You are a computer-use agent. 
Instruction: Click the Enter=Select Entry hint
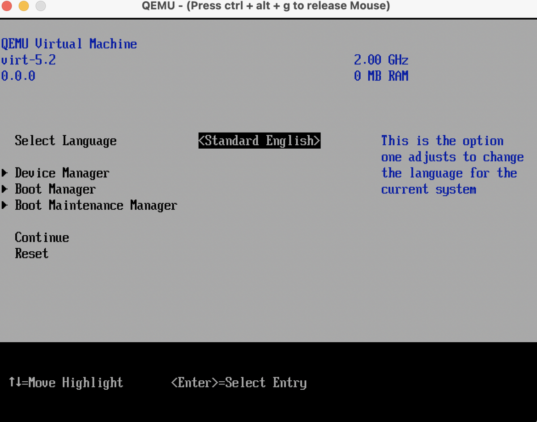pyautogui.click(x=239, y=383)
